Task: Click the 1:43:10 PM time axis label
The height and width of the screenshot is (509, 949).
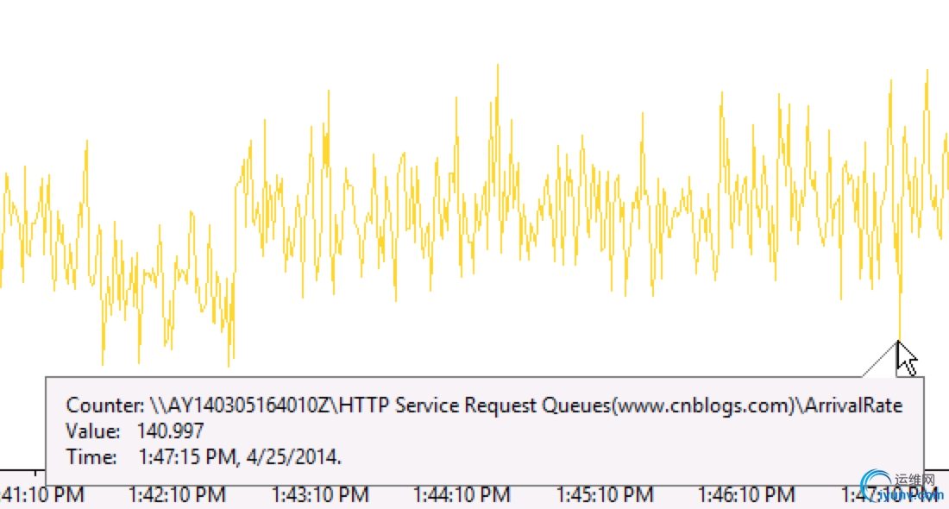Action: point(319,495)
